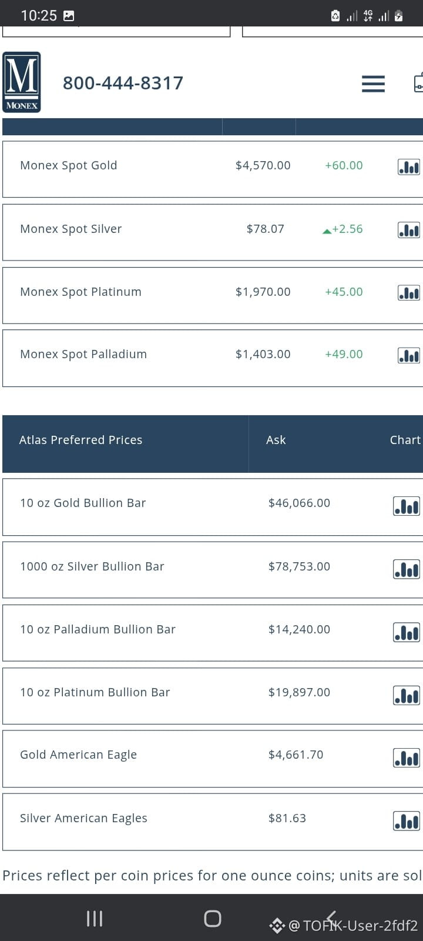
Task: Open chart for Monex Spot Silver
Action: click(x=409, y=230)
